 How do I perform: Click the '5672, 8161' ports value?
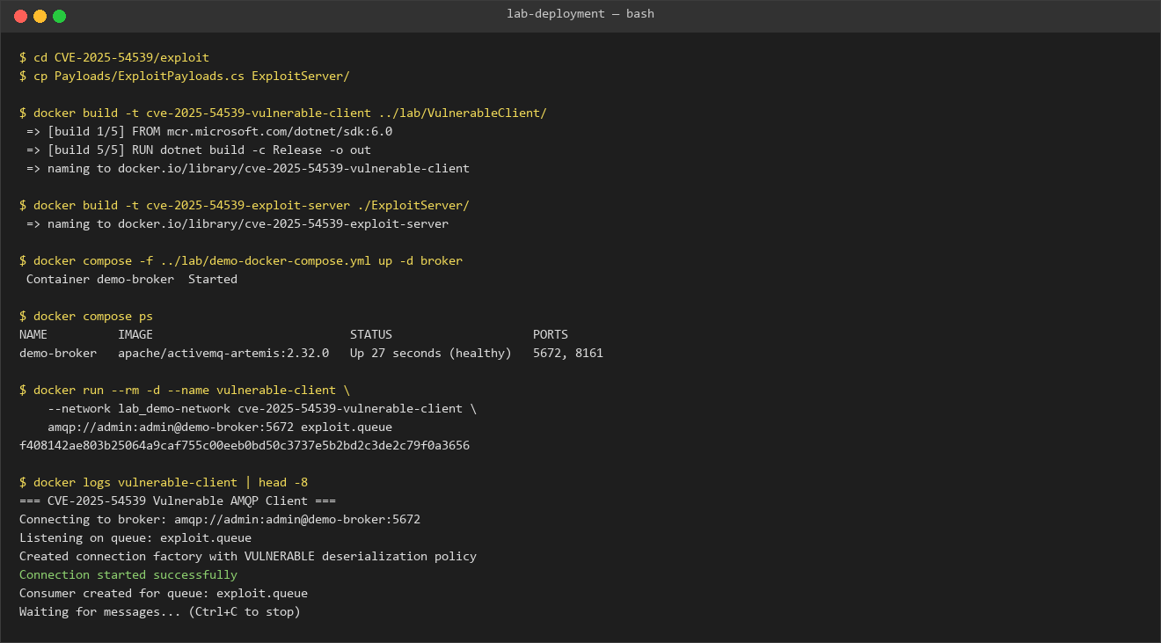click(568, 353)
